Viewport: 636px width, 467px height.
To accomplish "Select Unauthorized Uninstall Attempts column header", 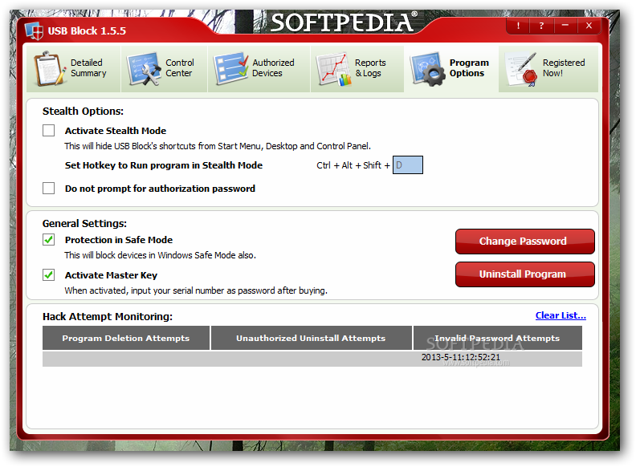I will coord(311,338).
